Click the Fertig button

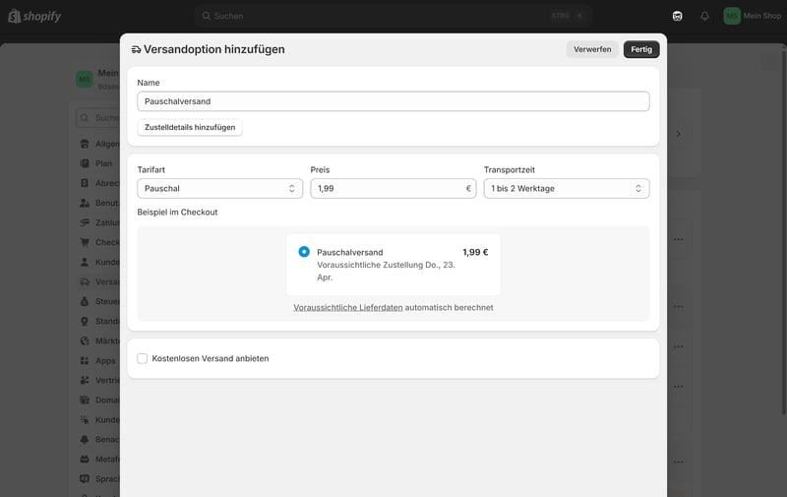coord(641,49)
